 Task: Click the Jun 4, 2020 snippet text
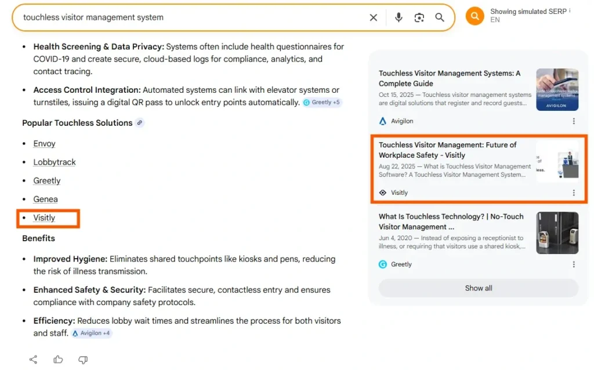(x=452, y=242)
